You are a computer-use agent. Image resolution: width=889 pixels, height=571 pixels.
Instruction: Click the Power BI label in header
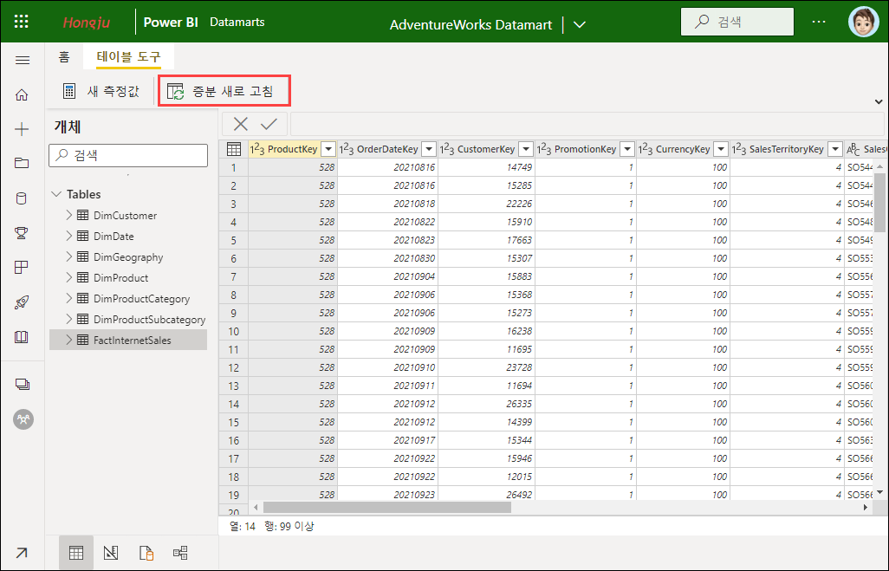click(x=171, y=23)
